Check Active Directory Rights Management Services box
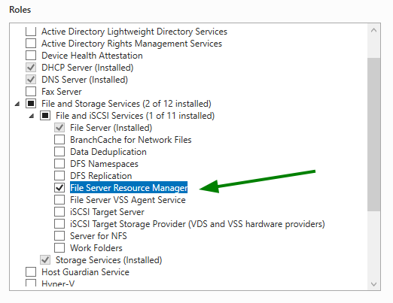393x303 pixels. [31, 44]
